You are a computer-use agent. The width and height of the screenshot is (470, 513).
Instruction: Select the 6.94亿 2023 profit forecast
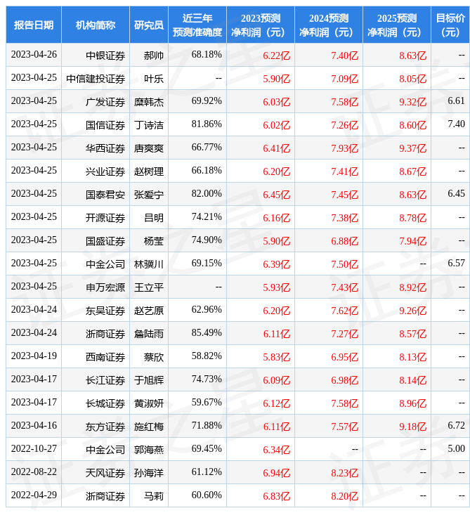[x=276, y=472]
